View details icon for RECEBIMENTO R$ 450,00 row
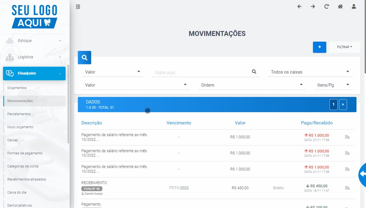 point(347,188)
